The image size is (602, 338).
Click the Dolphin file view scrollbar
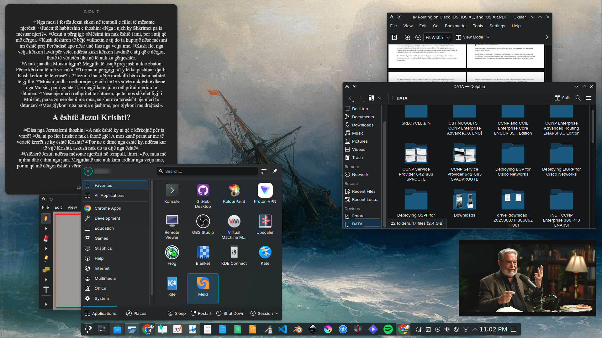point(593,126)
